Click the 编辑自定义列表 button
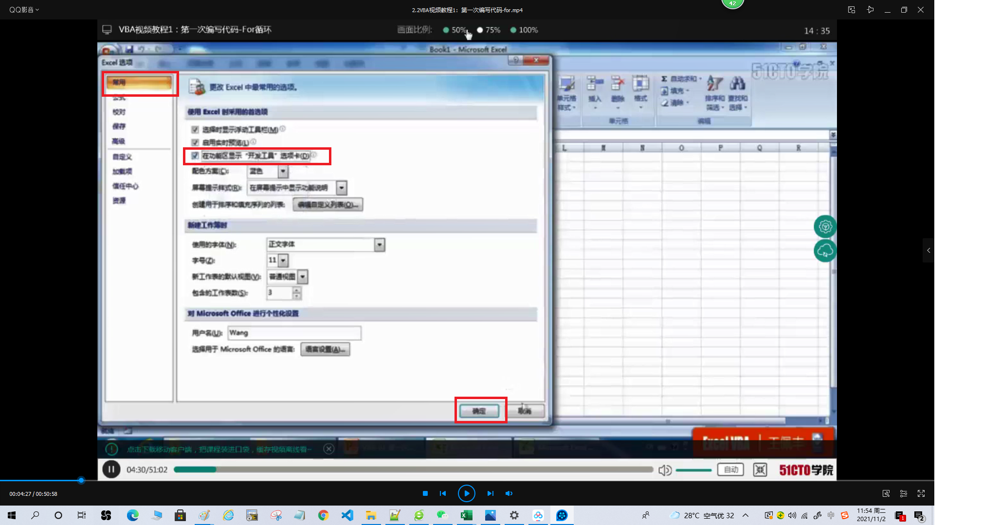Screen dimensions: 1000x525 (x=327, y=205)
